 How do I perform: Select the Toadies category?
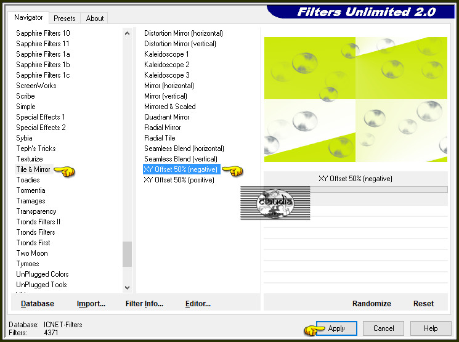[x=28, y=180]
